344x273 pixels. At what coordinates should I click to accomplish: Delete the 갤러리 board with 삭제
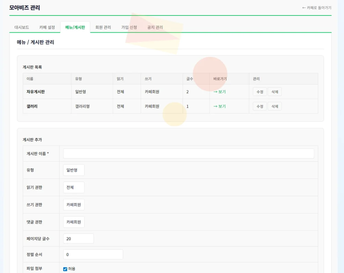click(x=275, y=106)
